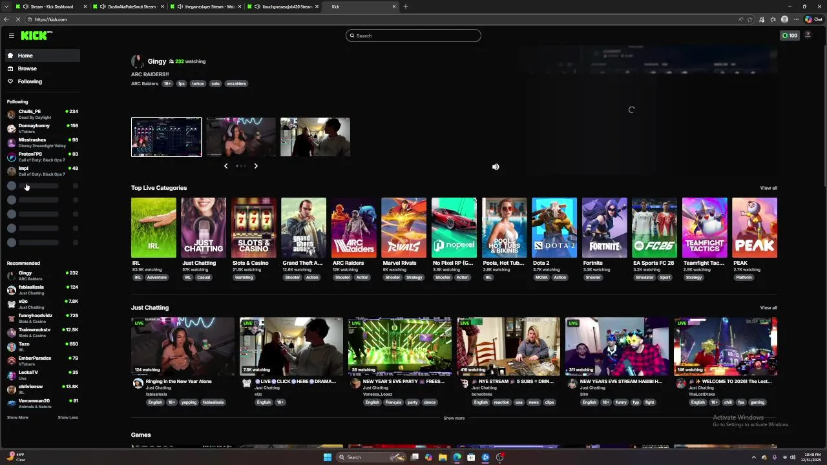This screenshot has width=827, height=465.
Task: Go to next featured stream arrow
Action: [256, 166]
